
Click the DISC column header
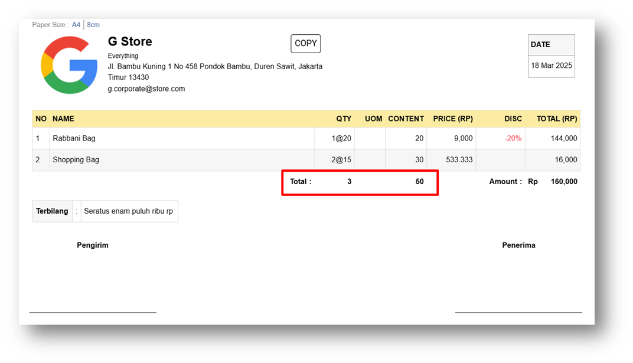point(513,119)
